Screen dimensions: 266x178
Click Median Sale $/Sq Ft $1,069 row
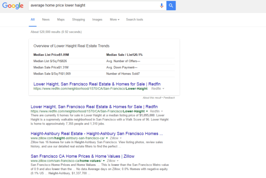(x=52, y=73)
